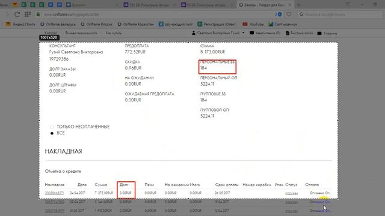Screen dimensions: 385x216
Task: Open the invoice link dated 31.03.2017
Action: point(54,211)
